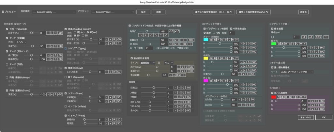The image size is (334, 132).
Task: Disable the ウェーブ (Wave) checkbox
Action: click(66, 116)
